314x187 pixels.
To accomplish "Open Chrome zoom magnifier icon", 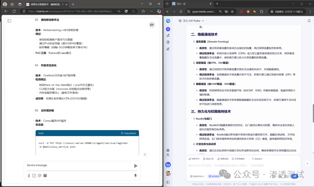I will [x=220, y=12].
